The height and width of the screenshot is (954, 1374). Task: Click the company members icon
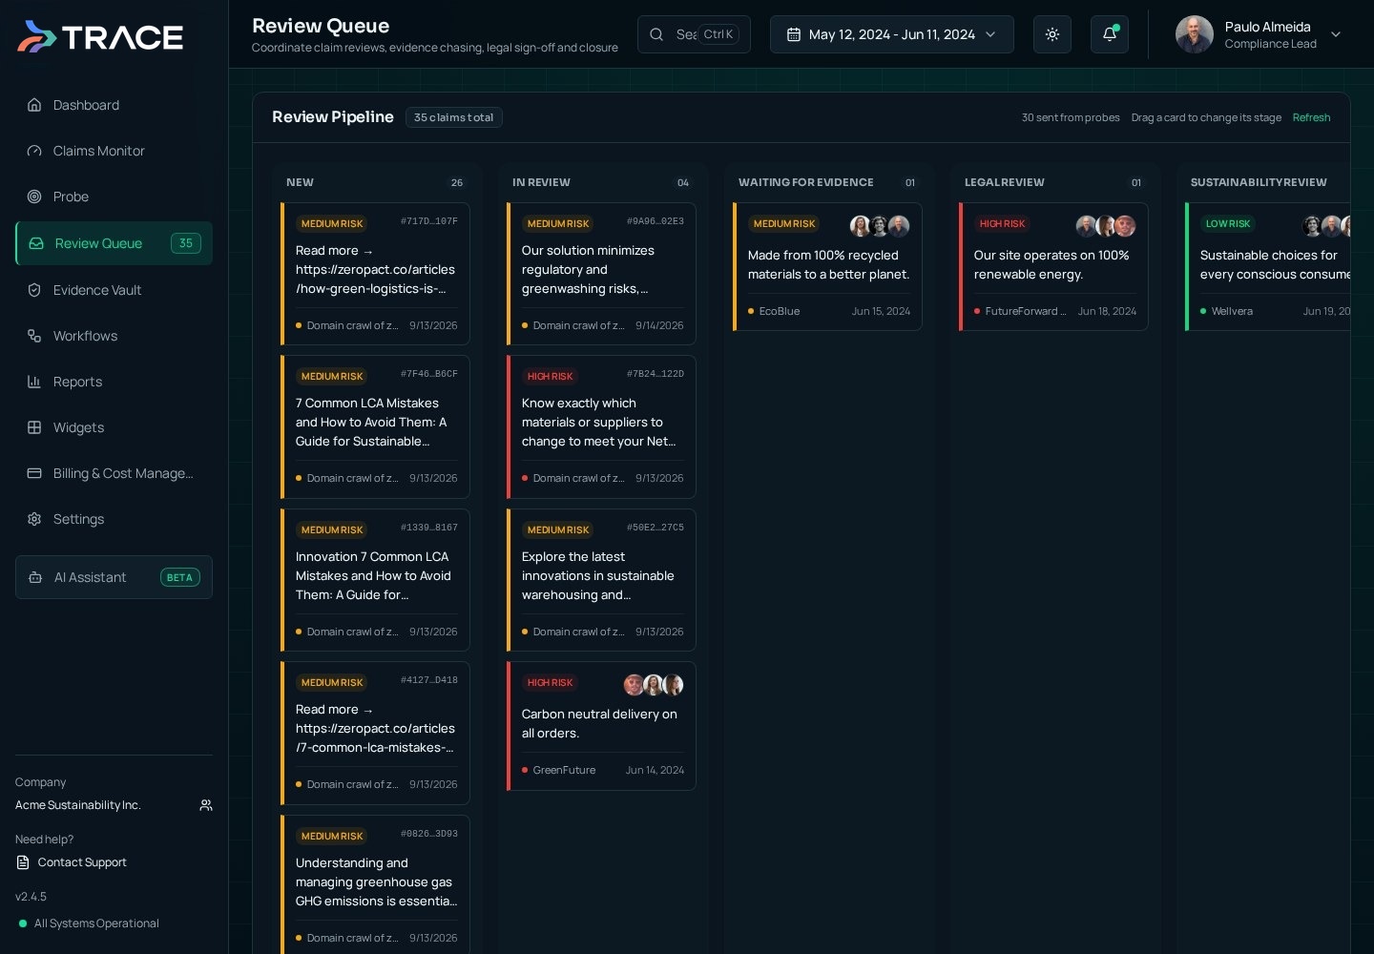pos(206,805)
